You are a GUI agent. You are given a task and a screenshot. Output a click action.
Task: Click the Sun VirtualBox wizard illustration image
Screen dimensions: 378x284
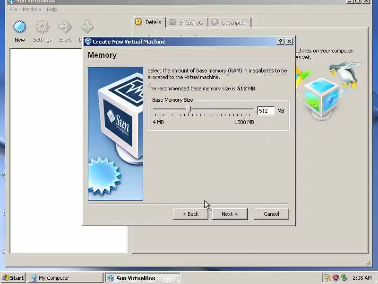click(115, 134)
